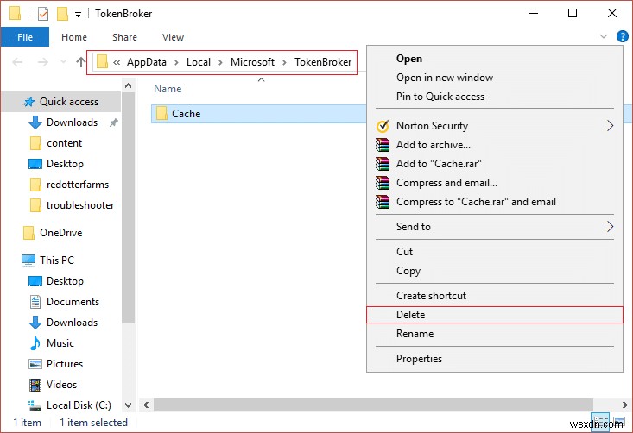Open the troubleshooter folder

coord(80,205)
